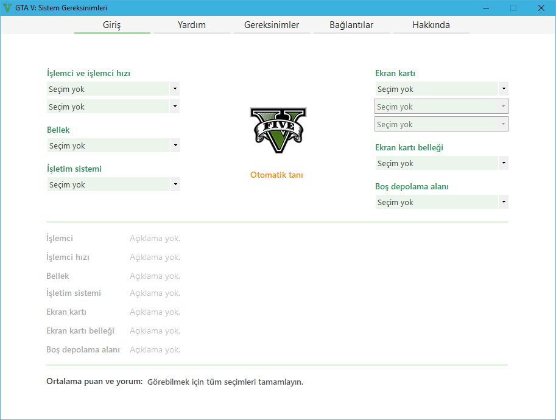Open the first İşlemci ve işlemci hızı dropdown
This screenshot has height=420, width=556.
pyautogui.click(x=113, y=89)
